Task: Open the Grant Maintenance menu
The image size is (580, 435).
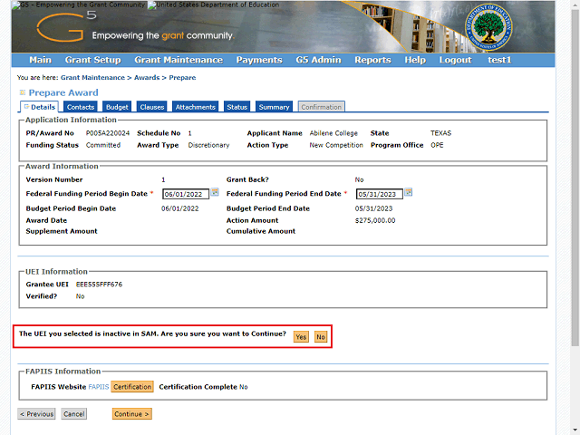Action: (179, 60)
